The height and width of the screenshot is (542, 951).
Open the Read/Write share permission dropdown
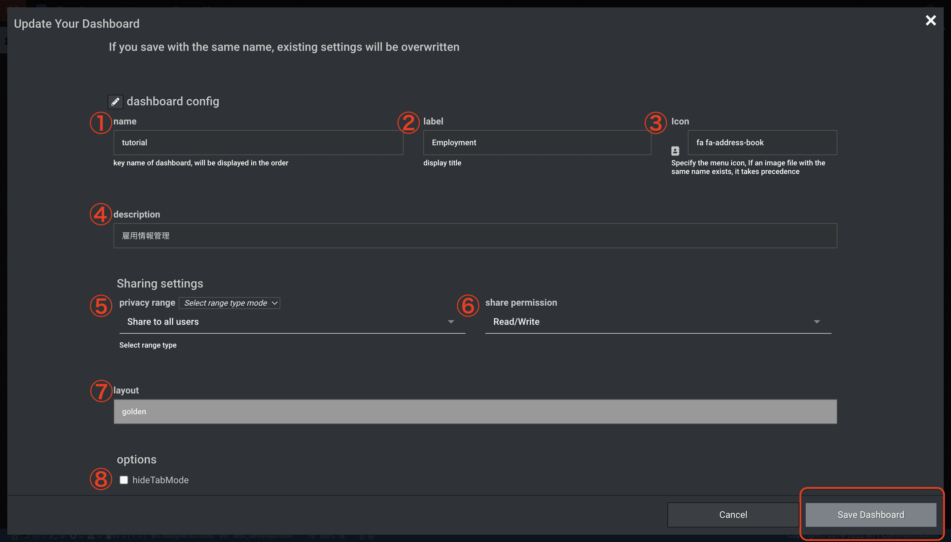(658, 322)
